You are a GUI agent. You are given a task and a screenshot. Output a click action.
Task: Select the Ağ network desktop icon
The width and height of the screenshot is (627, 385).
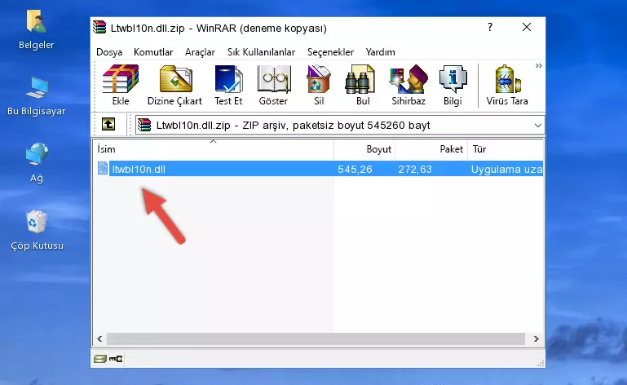pyautogui.click(x=37, y=163)
